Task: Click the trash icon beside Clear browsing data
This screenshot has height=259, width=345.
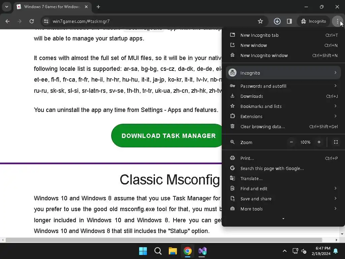Action: [x=232, y=126]
